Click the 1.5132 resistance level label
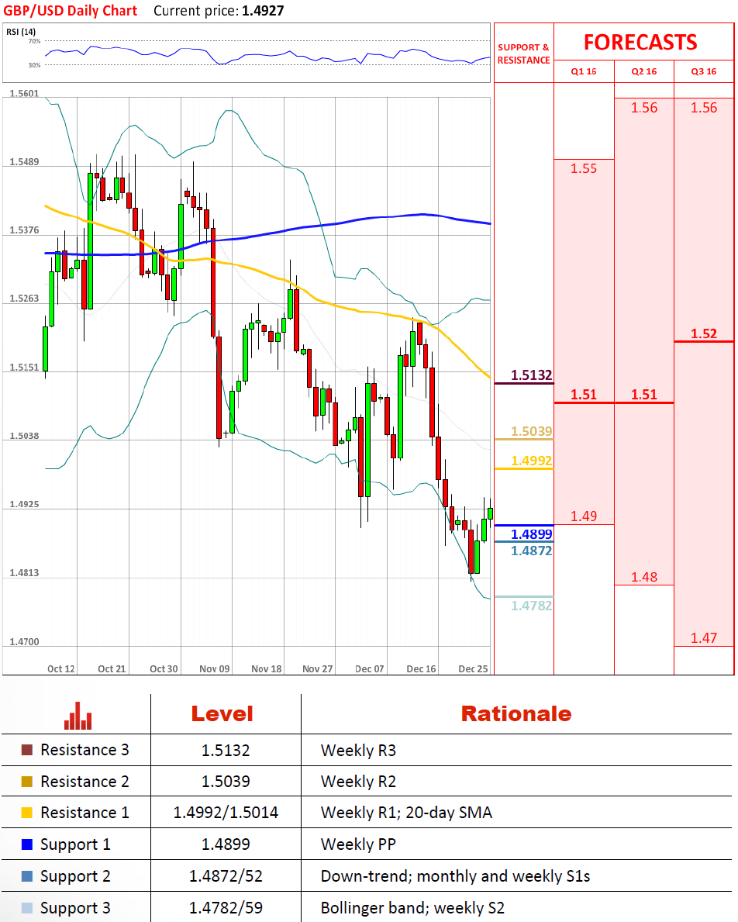This screenshot has height=922, width=738. pyautogui.click(x=531, y=375)
